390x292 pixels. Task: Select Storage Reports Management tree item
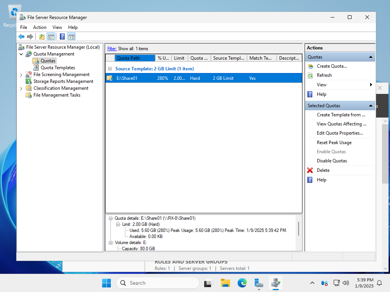(64, 81)
